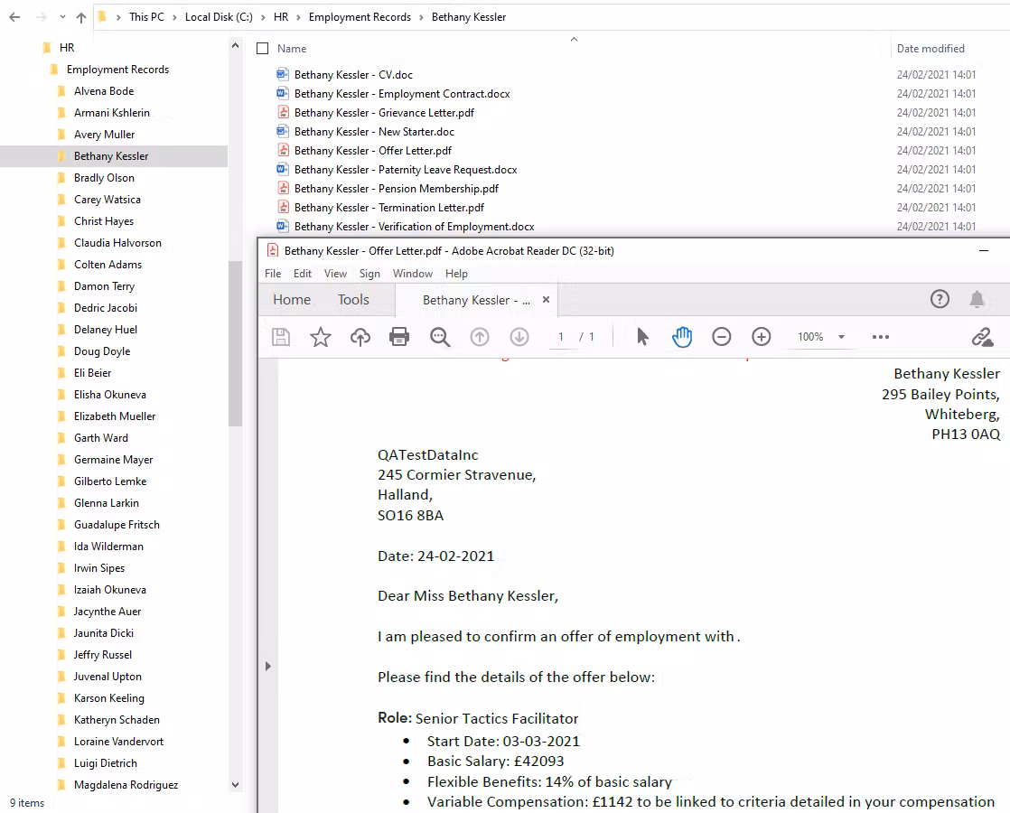Open the notifications bell
The width and height of the screenshot is (1010, 813).
pos(977,299)
